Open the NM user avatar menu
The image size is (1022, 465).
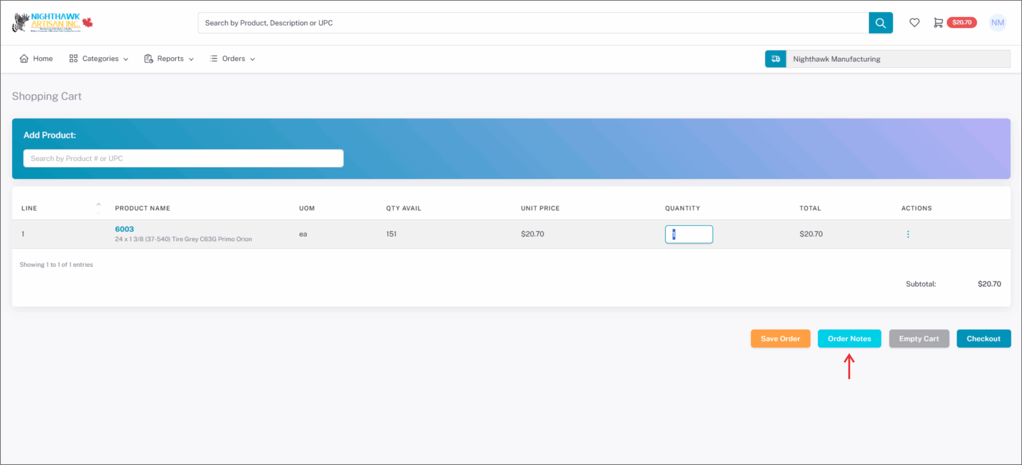click(997, 23)
